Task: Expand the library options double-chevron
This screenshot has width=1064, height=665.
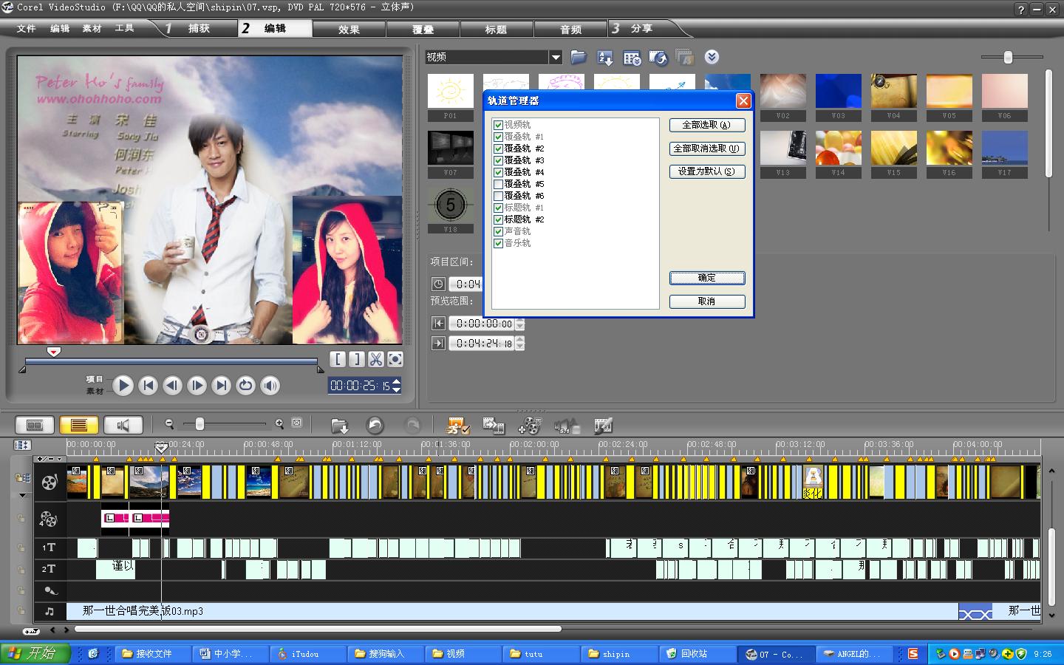Action: click(712, 57)
